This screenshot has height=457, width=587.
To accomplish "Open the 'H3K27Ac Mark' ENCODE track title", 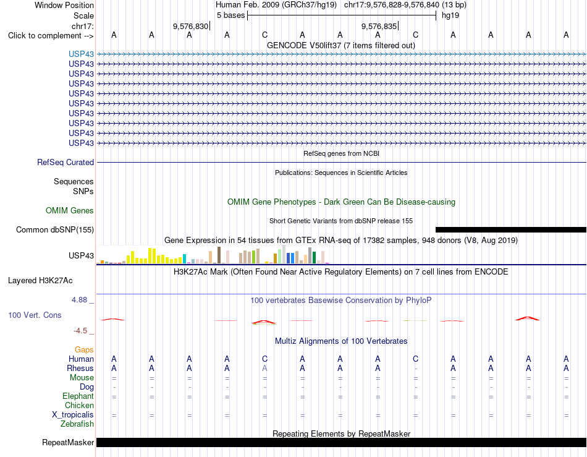I will pos(340,271).
